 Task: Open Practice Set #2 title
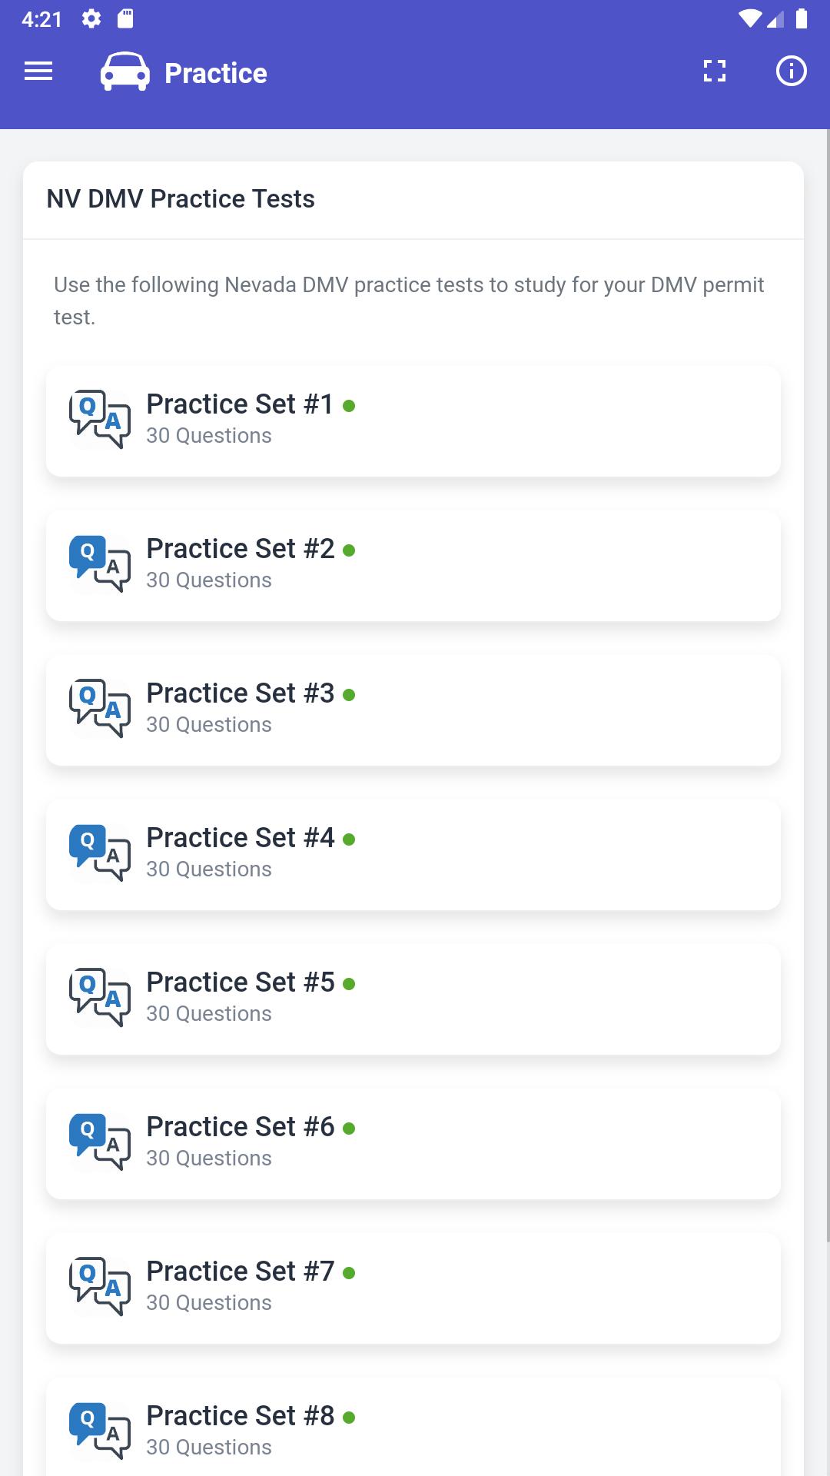point(241,549)
